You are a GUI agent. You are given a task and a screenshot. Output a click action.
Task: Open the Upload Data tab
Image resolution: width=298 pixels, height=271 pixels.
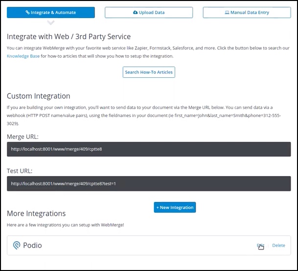[149, 13]
